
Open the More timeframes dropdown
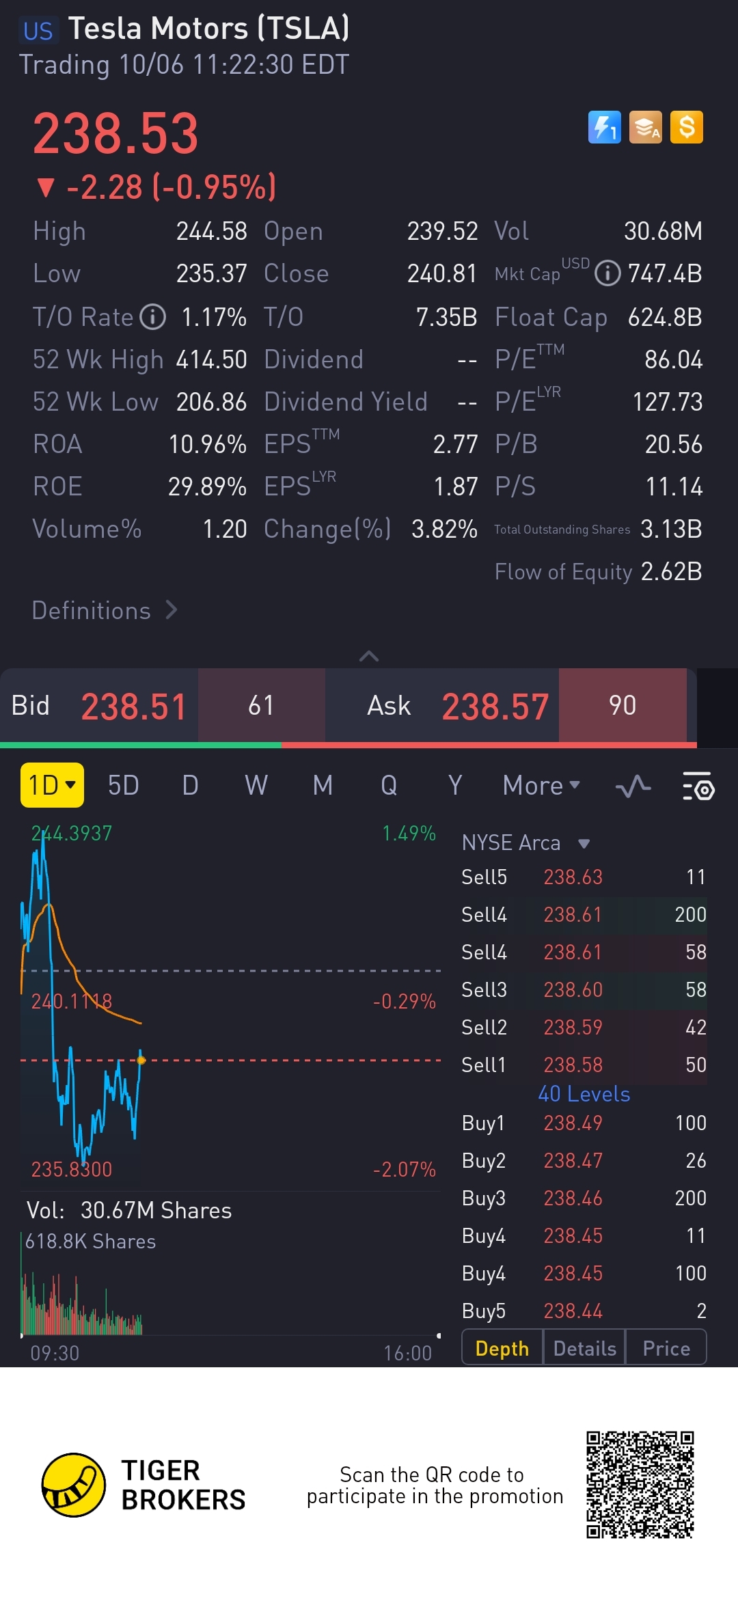click(x=541, y=786)
